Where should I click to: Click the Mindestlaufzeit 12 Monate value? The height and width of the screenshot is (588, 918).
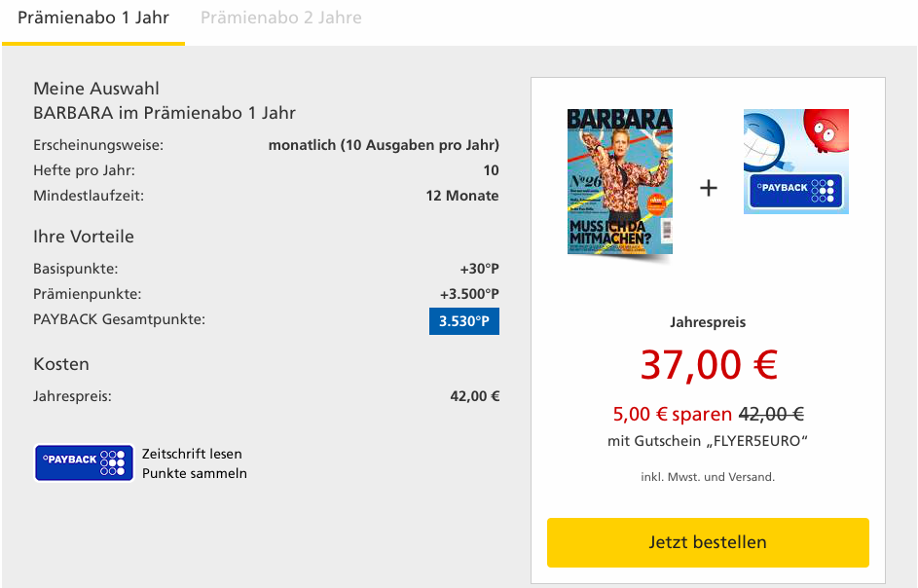[x=462, y=196]
